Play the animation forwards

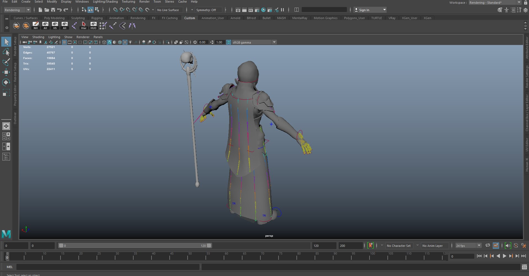(504, 256)
